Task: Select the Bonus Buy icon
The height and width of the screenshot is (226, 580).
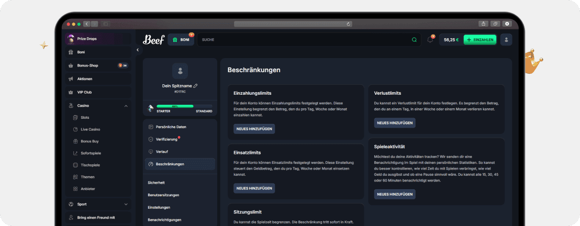Action: click(x=75, y=141)
